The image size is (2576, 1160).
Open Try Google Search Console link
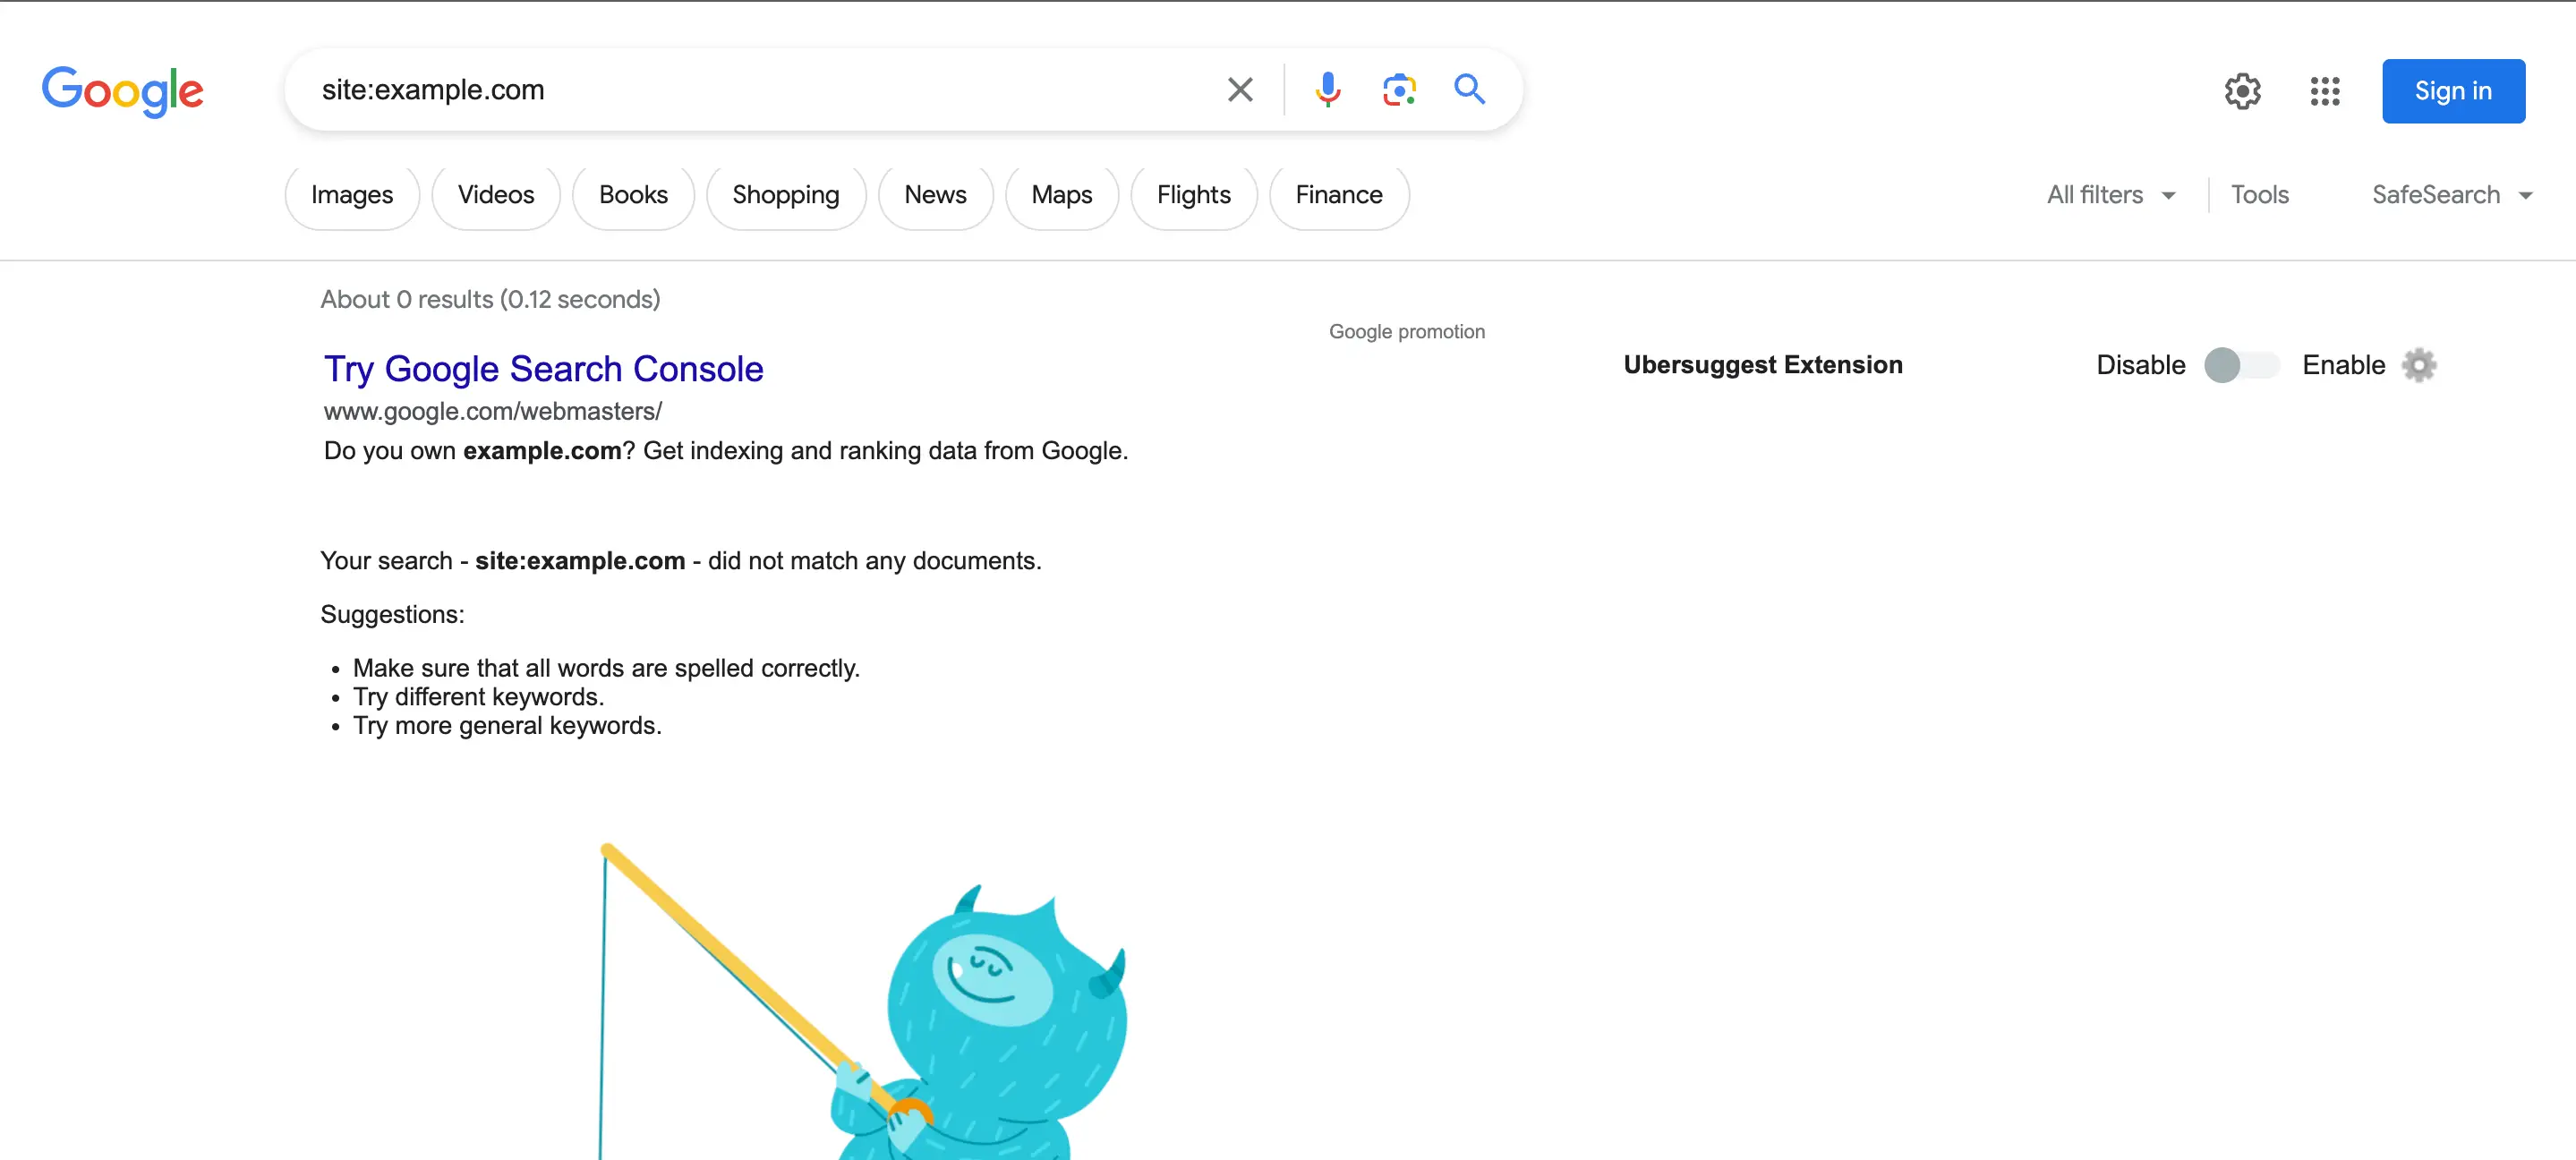543,369
